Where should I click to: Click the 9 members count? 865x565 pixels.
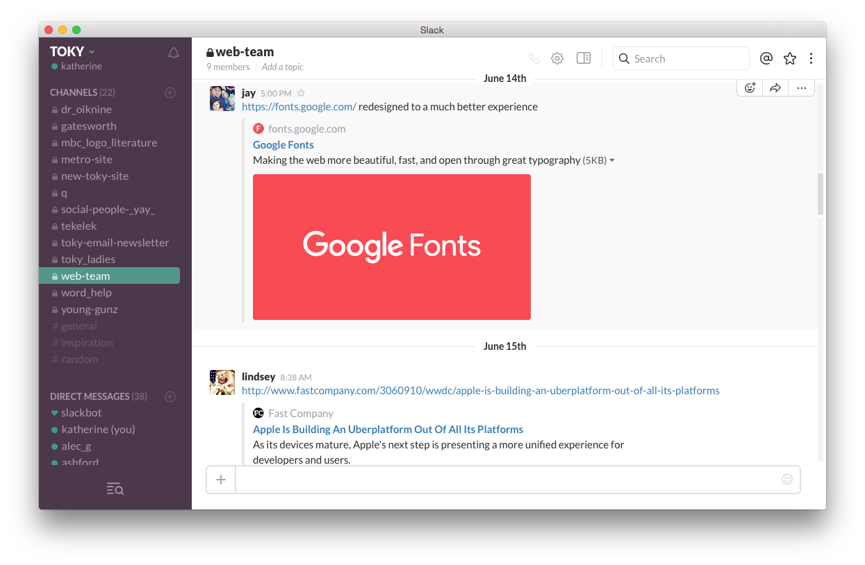(228, 67)
